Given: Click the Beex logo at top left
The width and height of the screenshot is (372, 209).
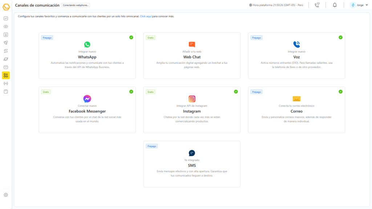Looking at the screenshot, I should [6, 7].
